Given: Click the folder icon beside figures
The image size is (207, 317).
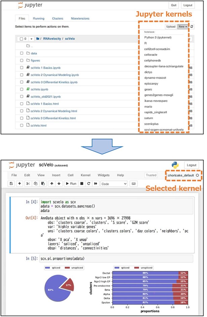Looking at the screenshot, I should [x=28, y=60].
